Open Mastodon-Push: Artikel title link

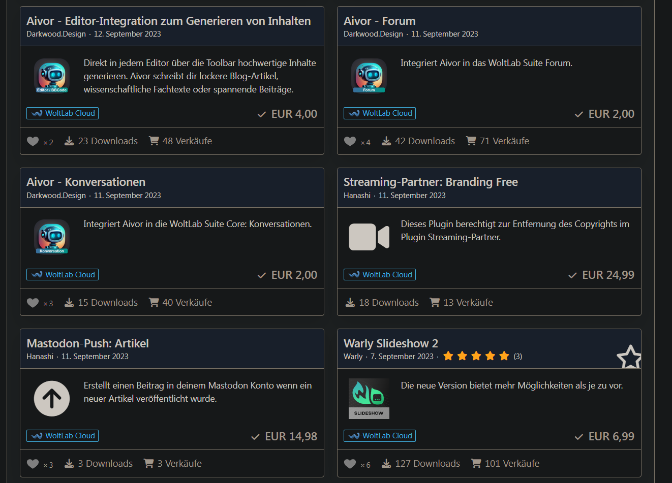[87, 343]
